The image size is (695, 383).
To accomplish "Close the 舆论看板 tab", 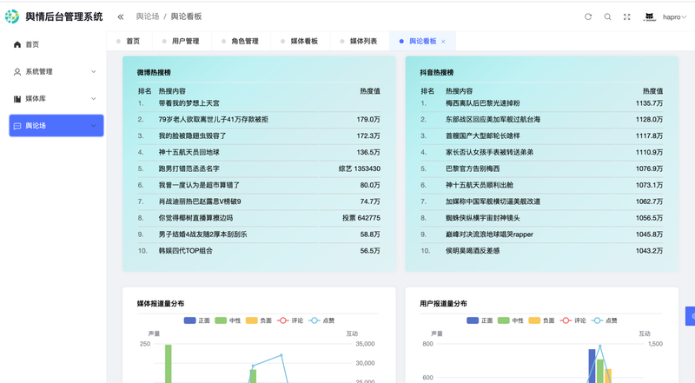I will coord(443,41).
